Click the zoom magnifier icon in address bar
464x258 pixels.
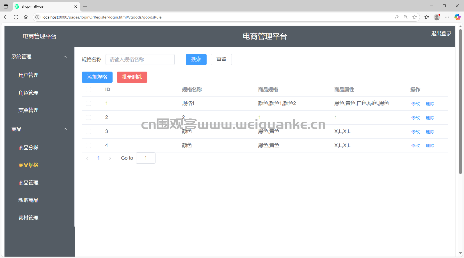point(406,17)
